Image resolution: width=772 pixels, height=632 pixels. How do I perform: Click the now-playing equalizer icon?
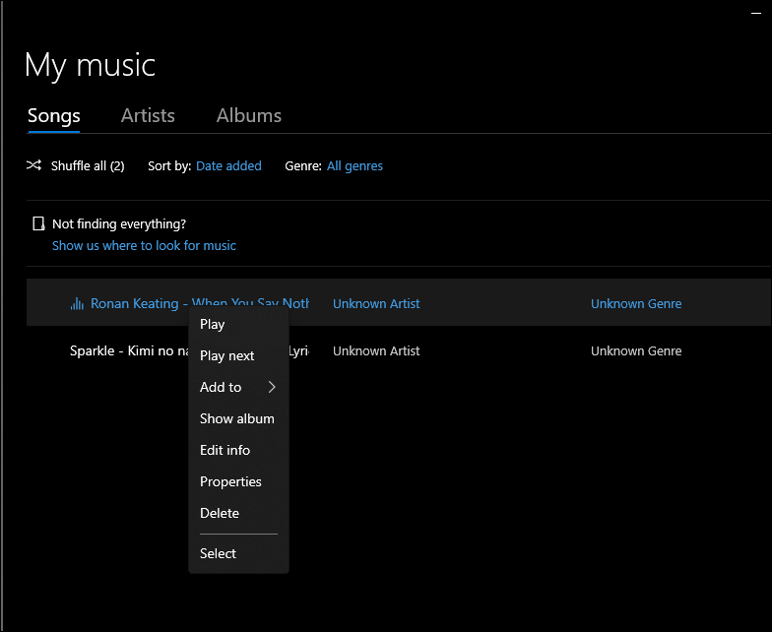77,304
